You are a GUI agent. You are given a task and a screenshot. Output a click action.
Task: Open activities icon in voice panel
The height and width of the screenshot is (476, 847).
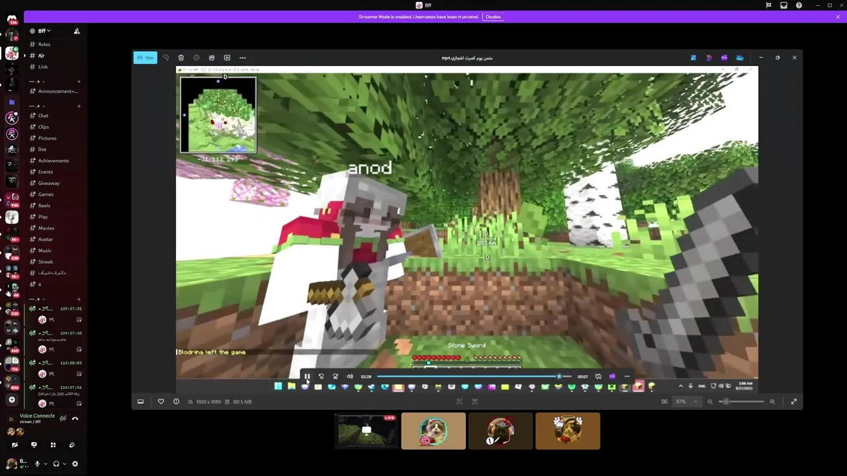[53, 445]
